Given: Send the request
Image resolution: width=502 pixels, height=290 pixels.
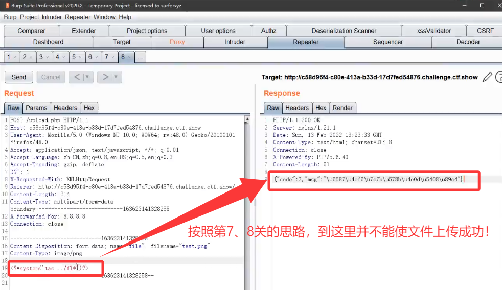Looking at the screenshot, I should pos(19,77).
